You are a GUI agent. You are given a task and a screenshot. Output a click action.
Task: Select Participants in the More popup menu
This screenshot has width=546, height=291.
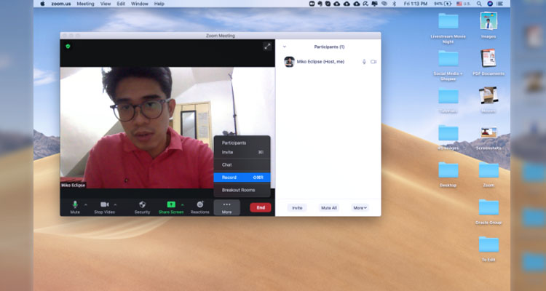[242, 143]
